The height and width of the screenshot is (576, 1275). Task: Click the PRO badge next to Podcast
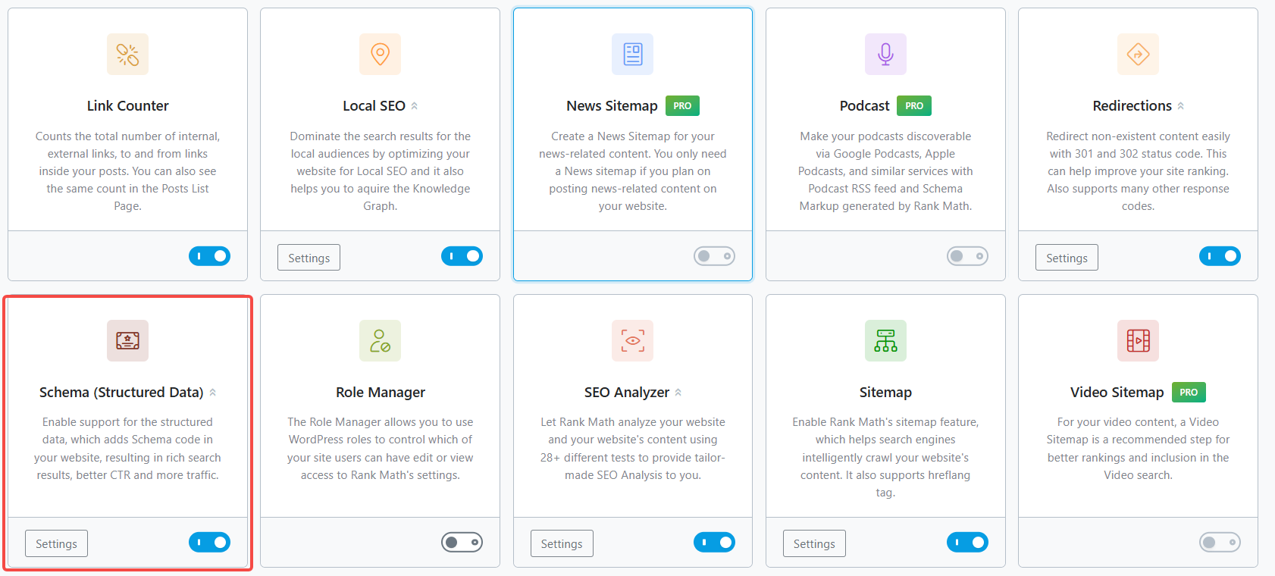tap(913, 106)
